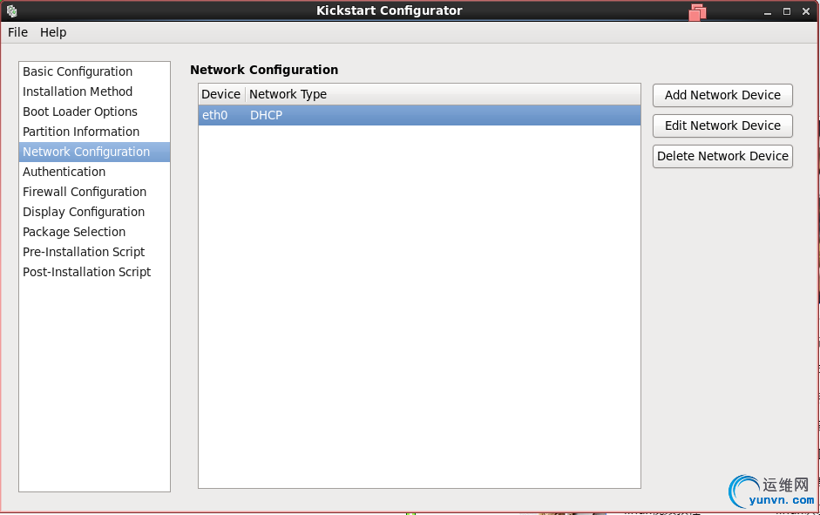Open the Authentication section
The height and width of the screenshot is (515, 820).
[94, 172]
